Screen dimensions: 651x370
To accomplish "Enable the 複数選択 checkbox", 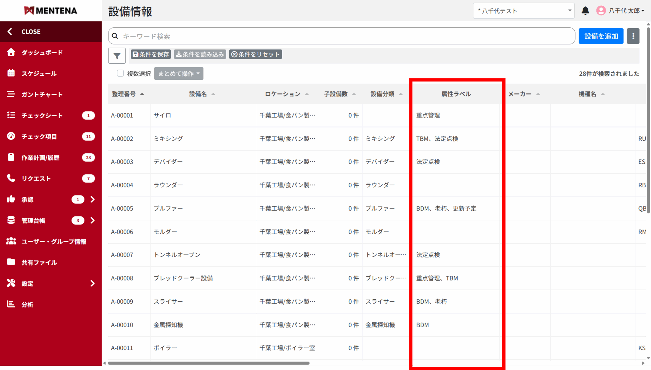I will (x=120, y=73).
